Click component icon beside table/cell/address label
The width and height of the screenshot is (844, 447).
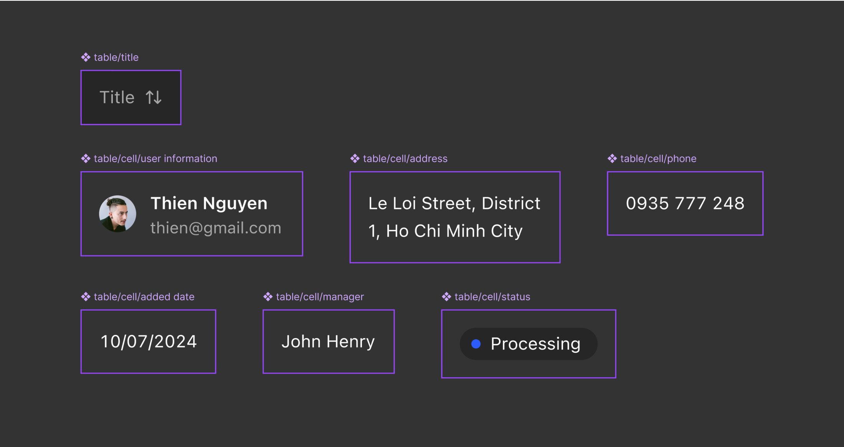click(x=355, y=159)
